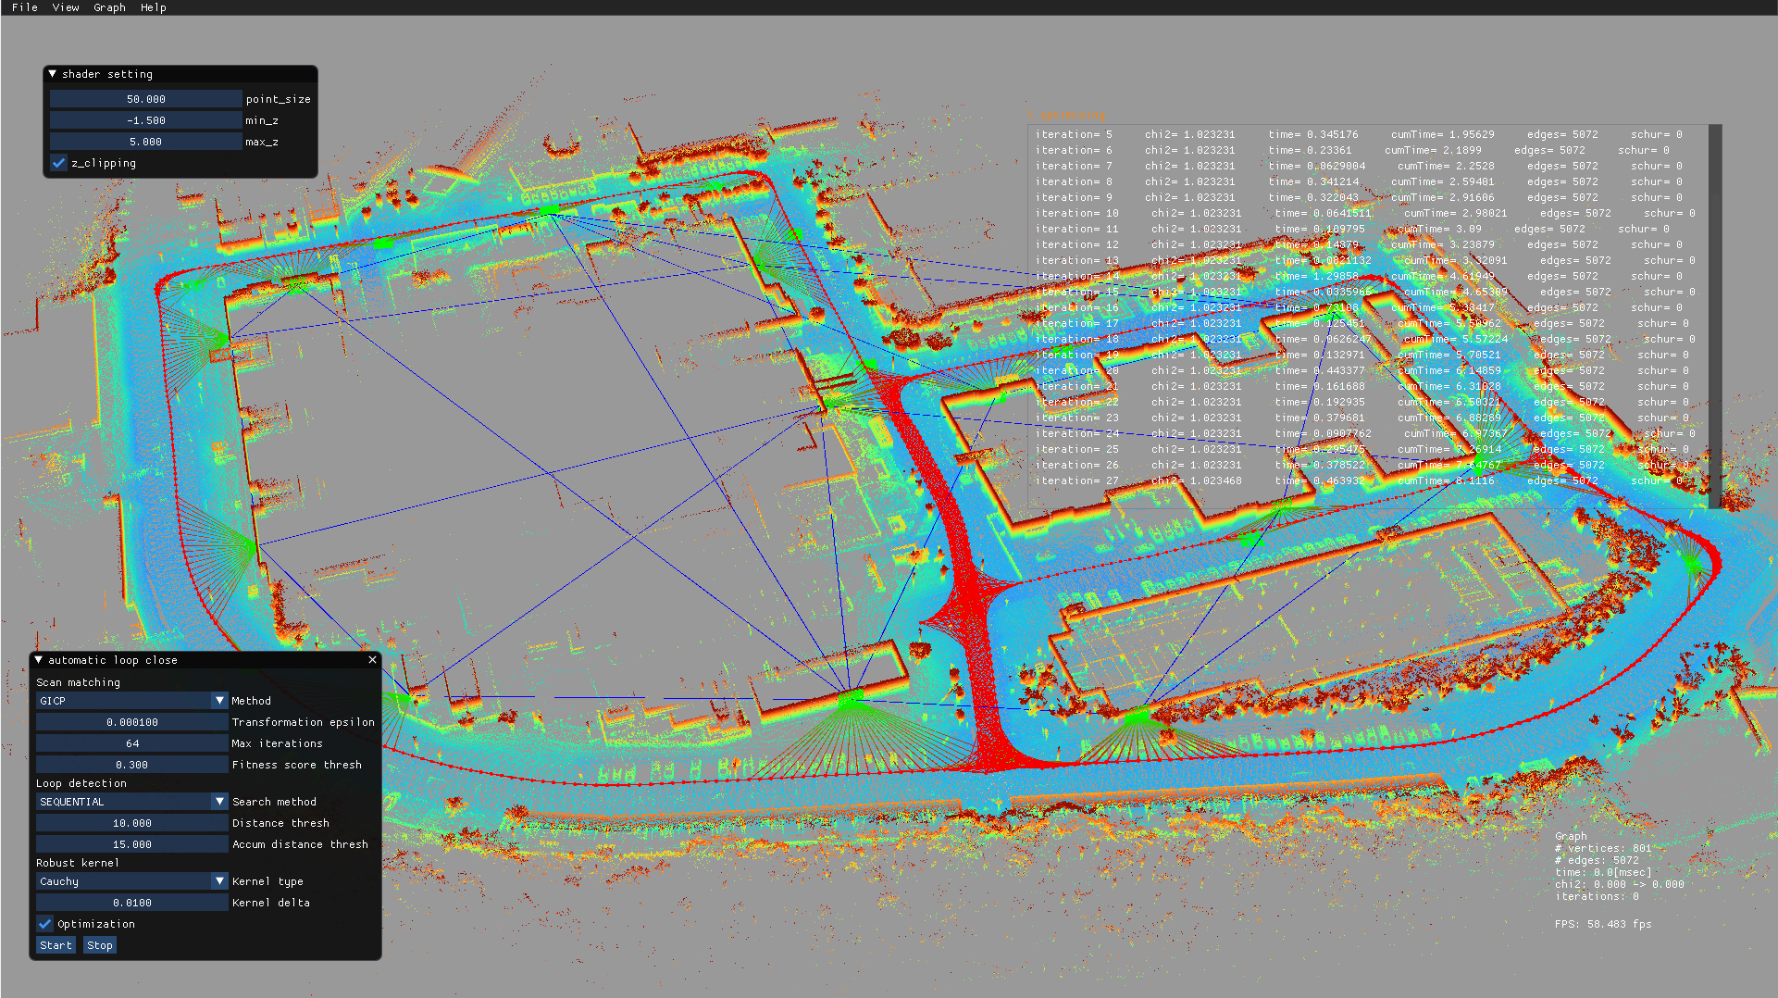Click the '# vertices: 801' graph text
This screenshot has width=1778, height=998.
coord(1603,848)
